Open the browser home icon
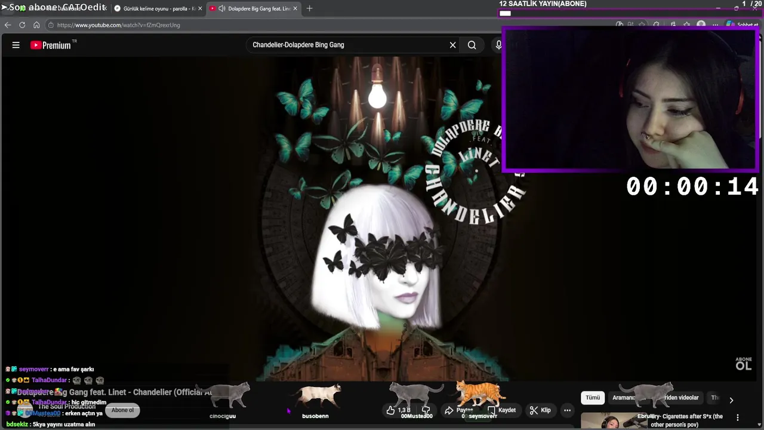Screen dimensions: 764x430 36,25
